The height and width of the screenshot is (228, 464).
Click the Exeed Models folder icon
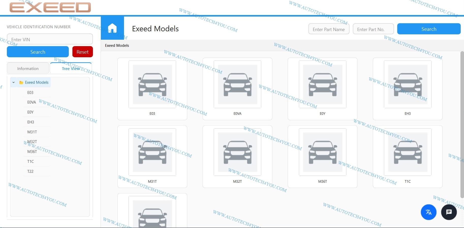21,82
